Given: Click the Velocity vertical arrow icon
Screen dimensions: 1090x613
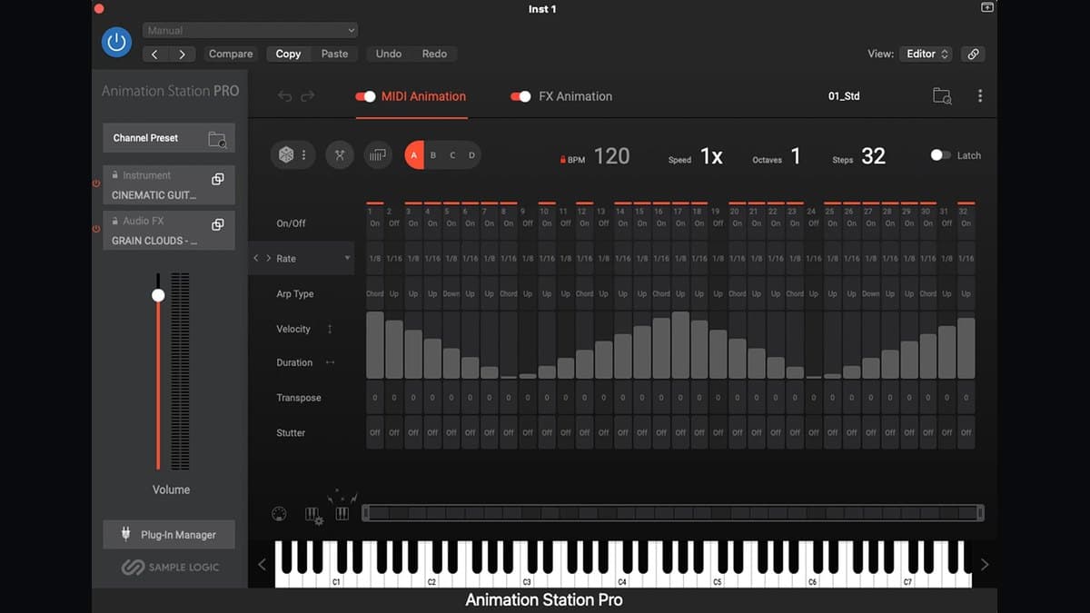Looking at the screenshot, I should 330,329.
